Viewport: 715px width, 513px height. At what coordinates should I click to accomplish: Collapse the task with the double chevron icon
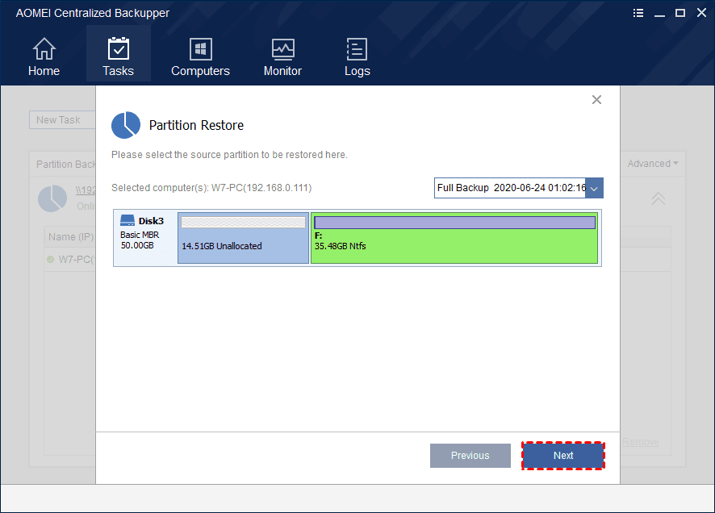658,198
